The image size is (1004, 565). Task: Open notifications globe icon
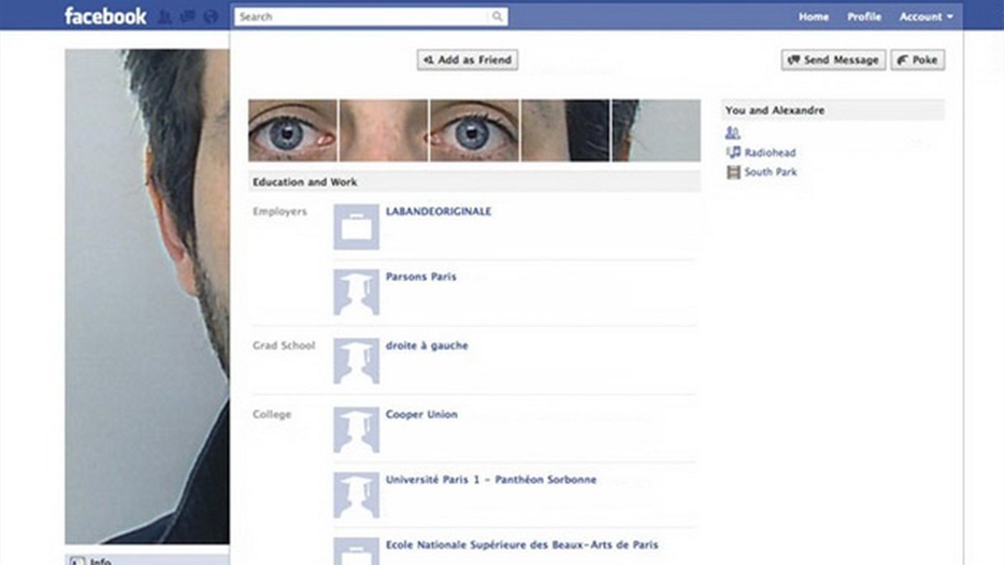211,16
